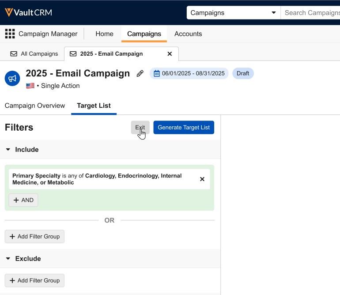This screenshot has width=340, height=295.
Task: Click the Search Campaigns input field
Action: click(x=311, y=13)
